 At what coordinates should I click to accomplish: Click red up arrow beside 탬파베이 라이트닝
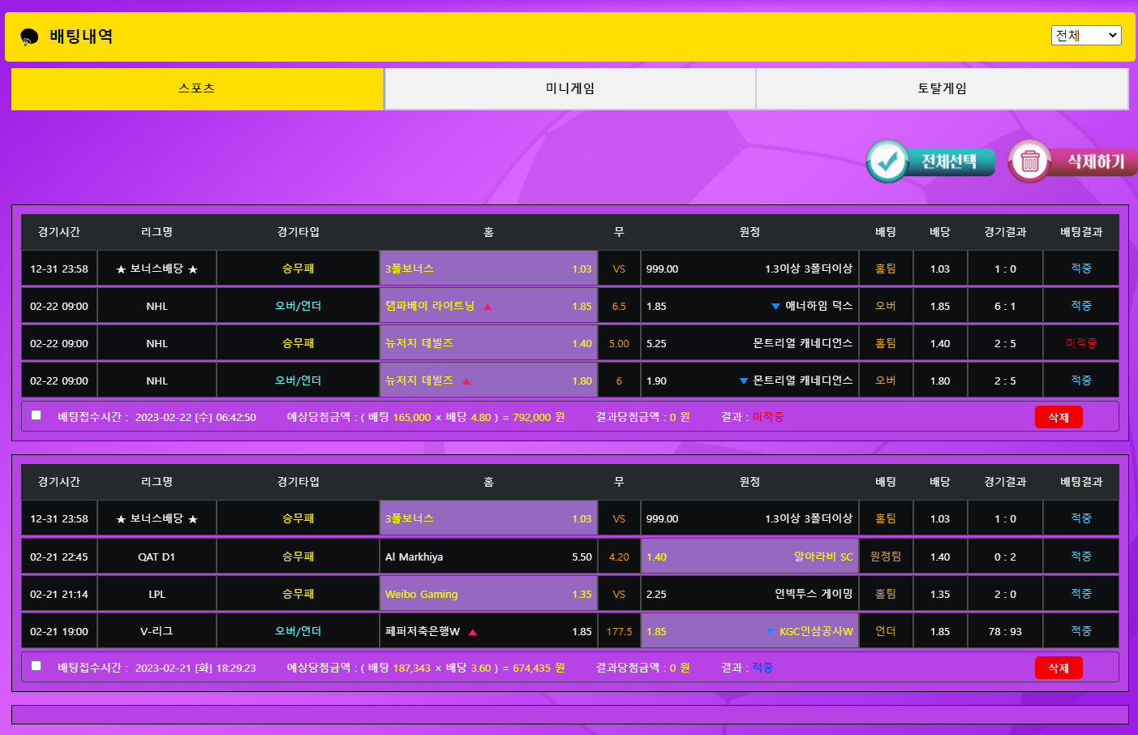[x=487, y=307]
